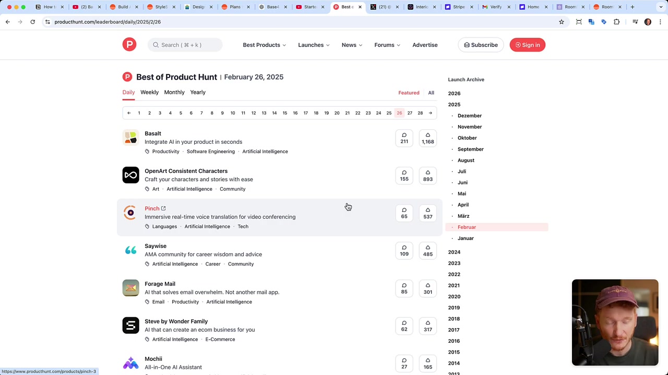The image size is (668, 375).
Task: Collapse the 2025 launch archive year
Action: coord(454,105)
